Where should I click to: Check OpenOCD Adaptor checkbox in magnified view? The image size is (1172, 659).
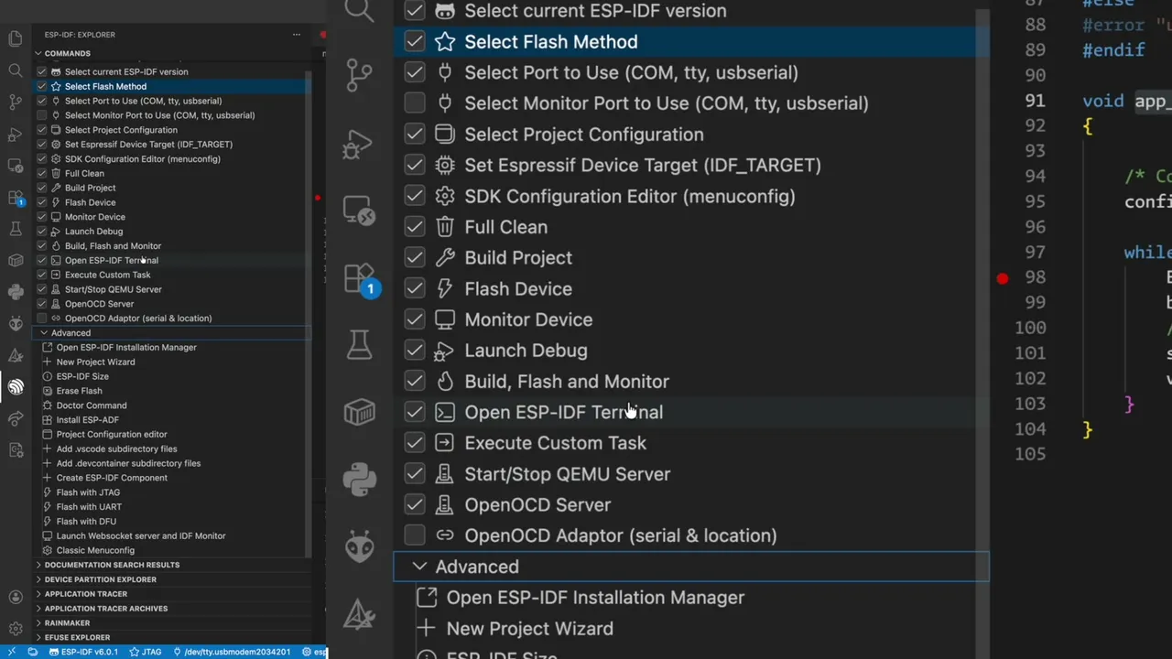[x=415, y=535]
